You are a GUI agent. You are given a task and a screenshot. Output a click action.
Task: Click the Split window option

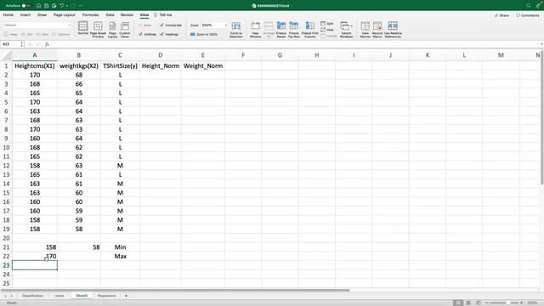point(327,24)
